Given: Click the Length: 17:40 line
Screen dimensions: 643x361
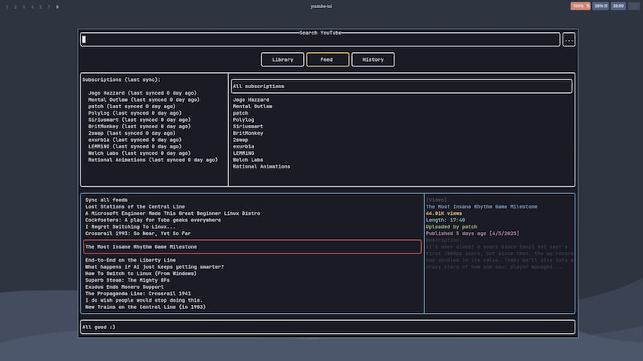Looking at the screenshot, I should click(445, 220).
